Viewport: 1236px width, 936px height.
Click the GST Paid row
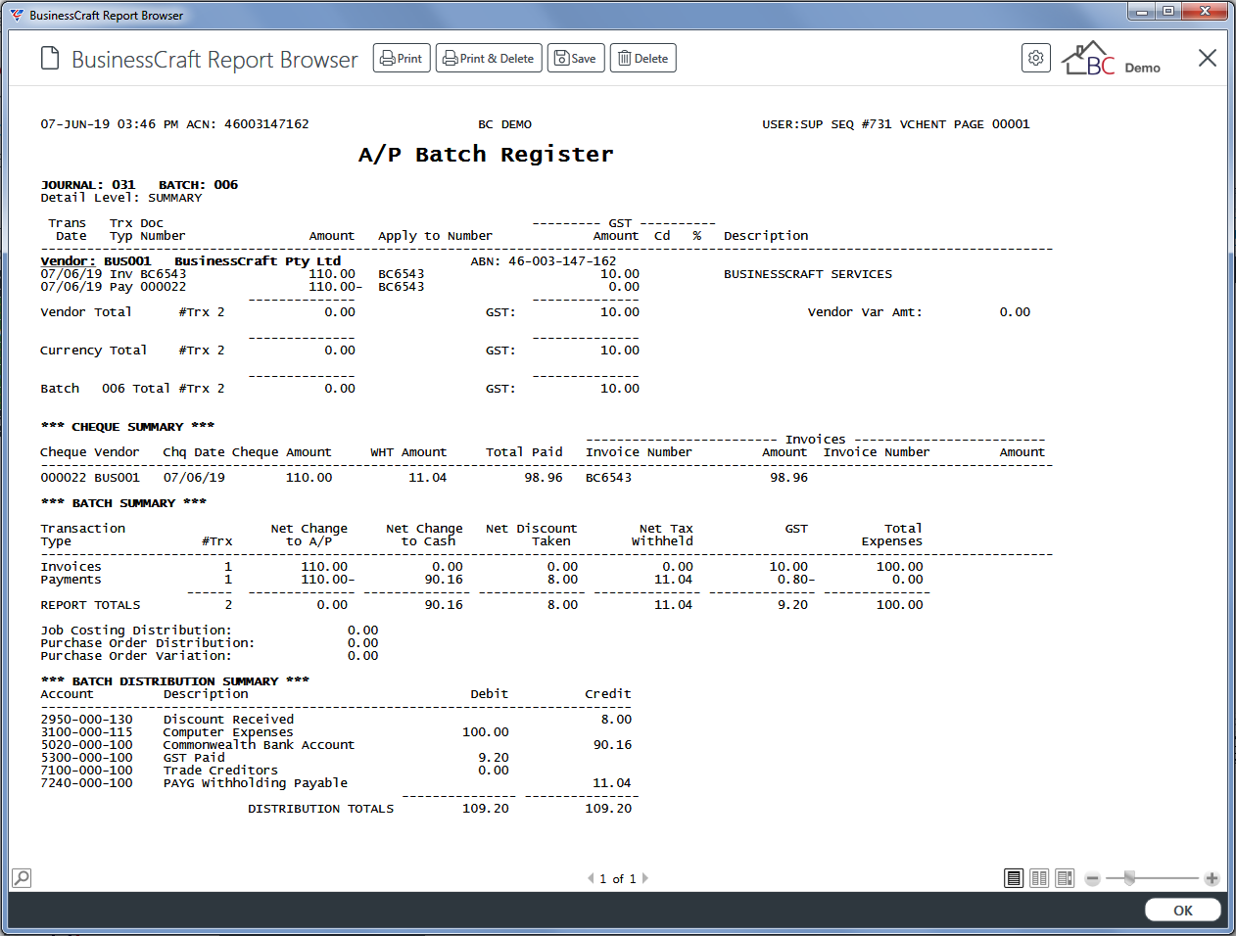(x=336, y=758)
